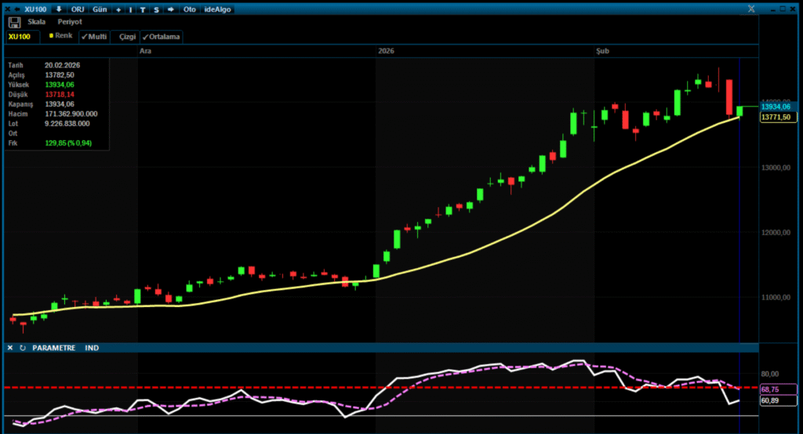Viewport: 803px width, 434px height.
Task: Open the tools icon at top right
Action: coord(750,9)
